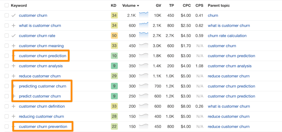This screenshot has width=282, height=132.
Task: Click the KD 50 badge for churn rate
Action: (x=114, y=36)
